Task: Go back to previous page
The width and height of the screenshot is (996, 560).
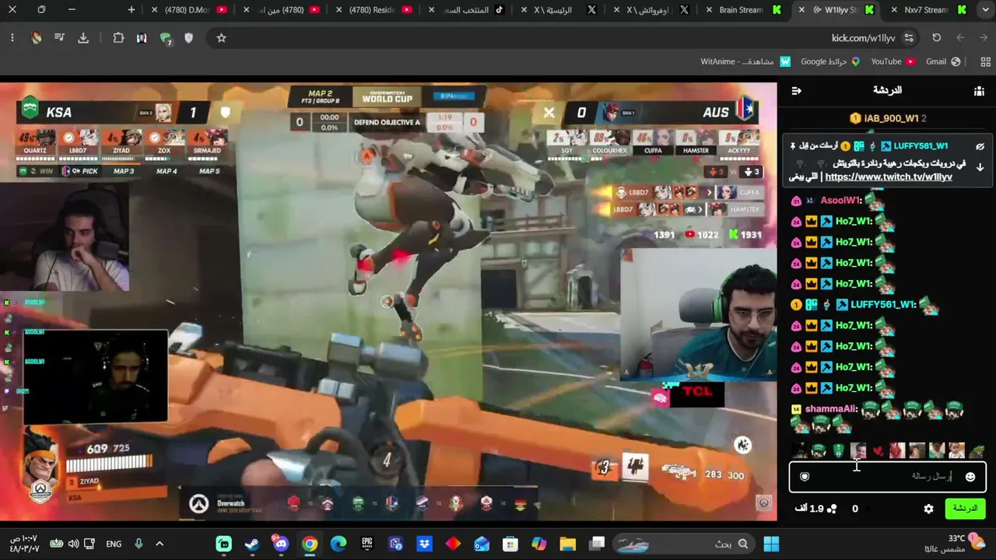Action: [x=984, y=38]
